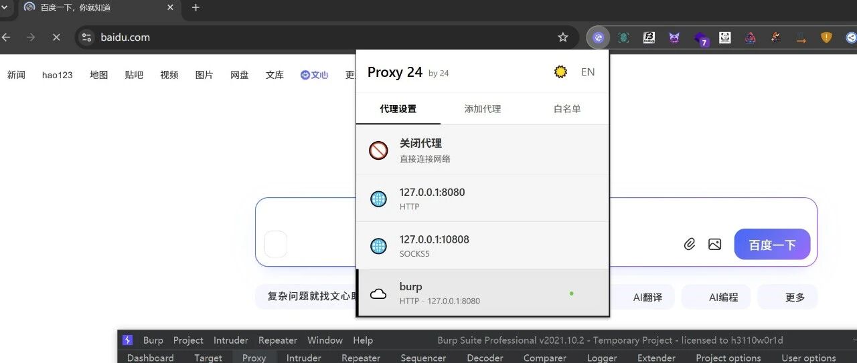This screenshot has width=857, height=363.
Task: Click the paperclip attach icon in search box
Action: (x=690, y=245)
